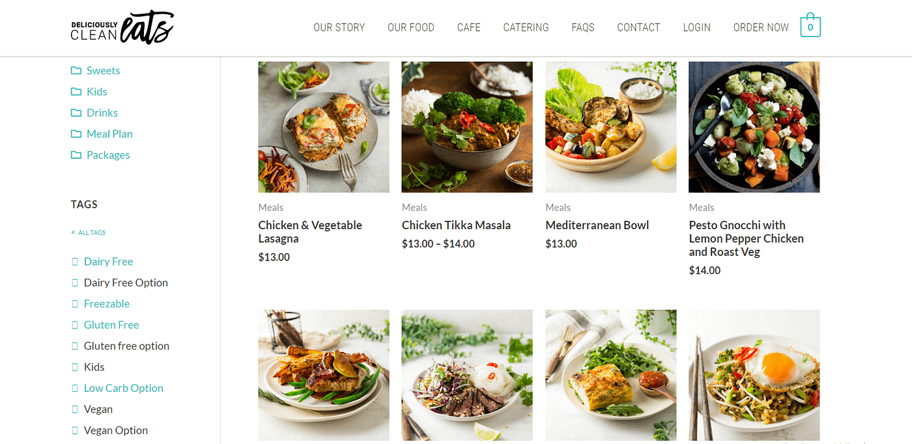Open the Mediterranean Bowl photo
This screenshot has height=444, width=912.
611,127
